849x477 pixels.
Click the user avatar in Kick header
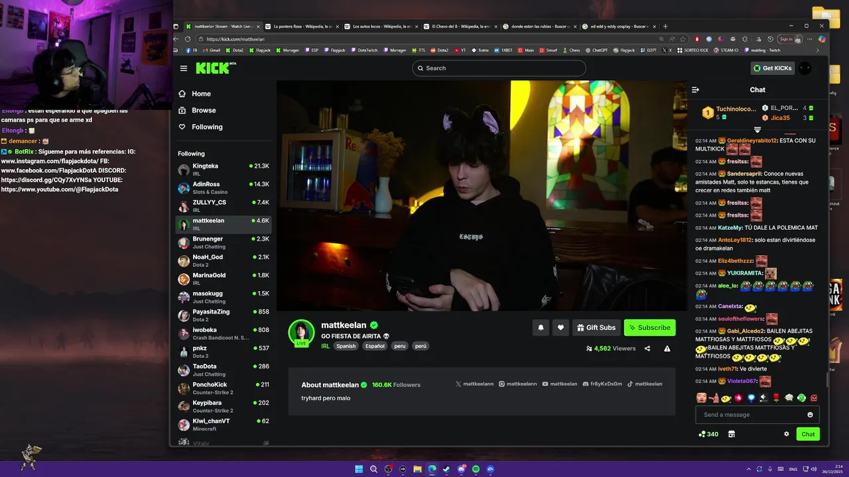click(805, 68)
